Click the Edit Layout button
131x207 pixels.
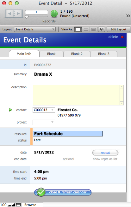(118, 29)
